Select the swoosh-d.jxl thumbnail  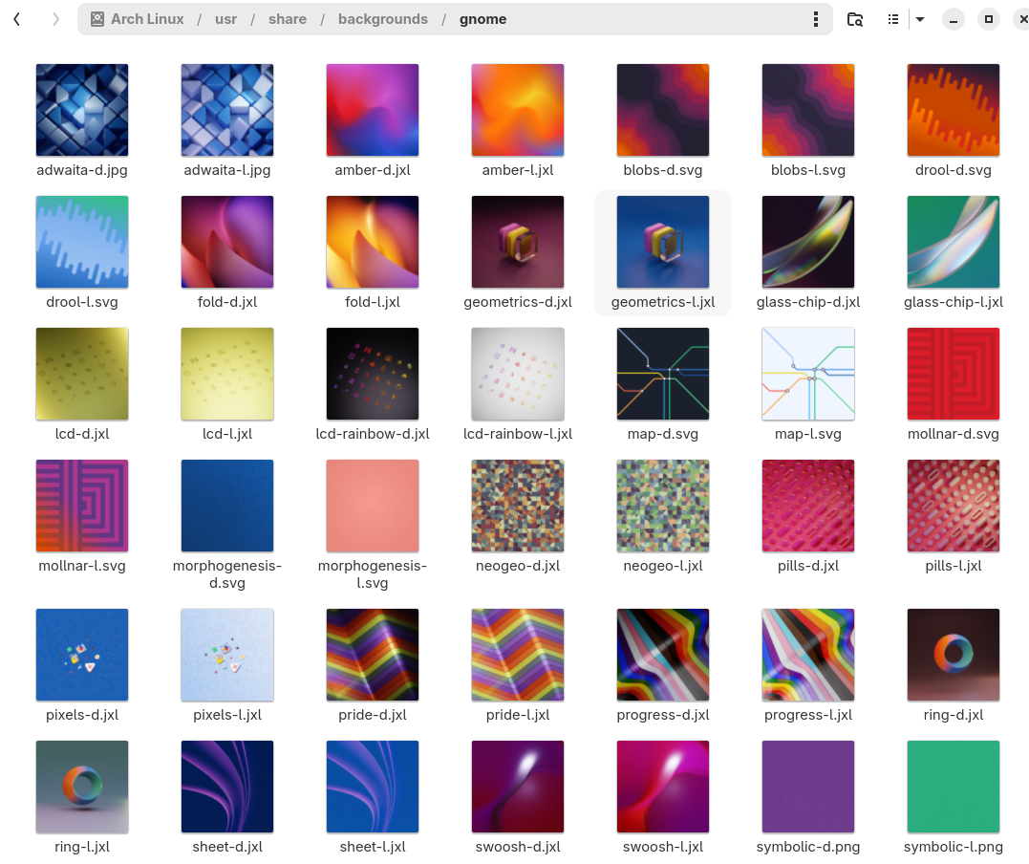coord(518,787)
